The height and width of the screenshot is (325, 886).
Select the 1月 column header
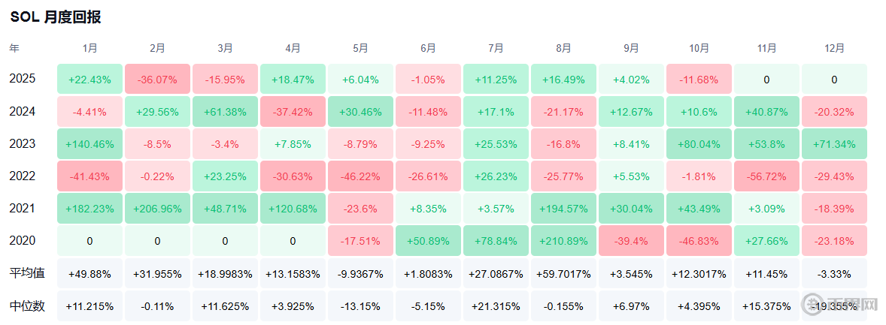pyautogui.click(x=90, y=48)
